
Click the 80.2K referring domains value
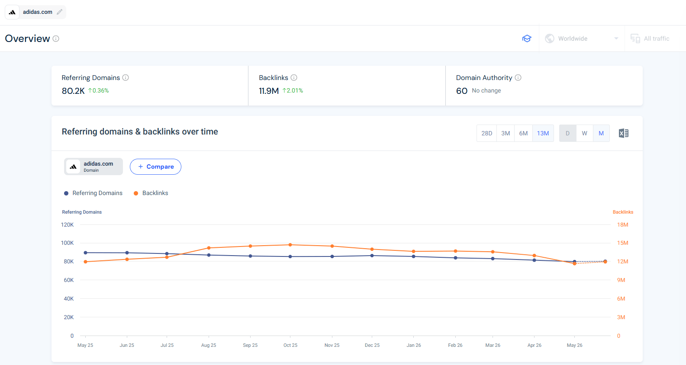[x=73, y=91]
